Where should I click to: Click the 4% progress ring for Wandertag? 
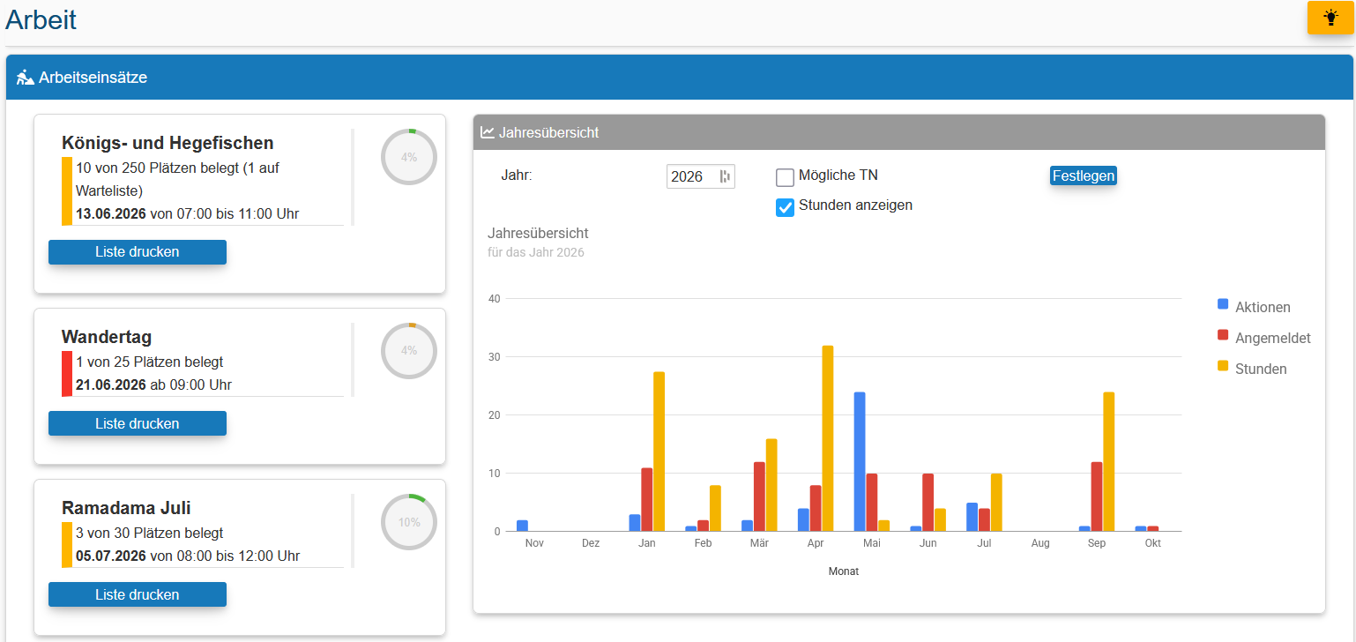coord(409,350)
